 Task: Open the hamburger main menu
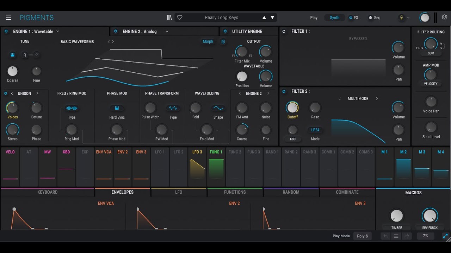pos(8,18)
